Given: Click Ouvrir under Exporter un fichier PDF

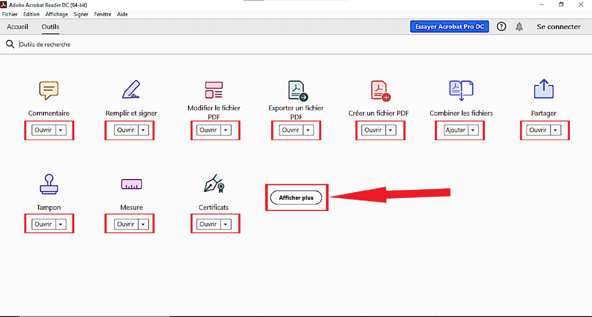Looking at the screenshot, I should (x=291, y=130).
